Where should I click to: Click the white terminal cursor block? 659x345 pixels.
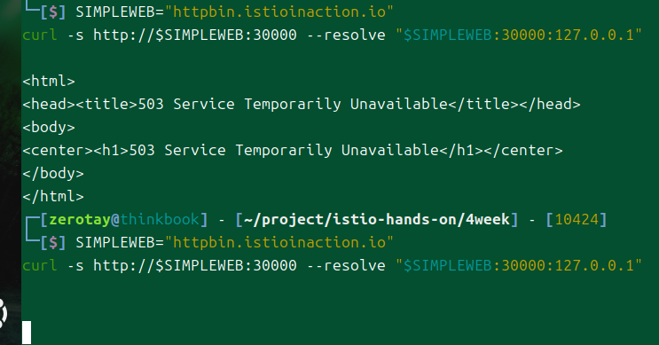27,333
